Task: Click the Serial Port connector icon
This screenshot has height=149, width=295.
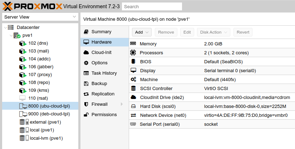Action: point(133,124)
